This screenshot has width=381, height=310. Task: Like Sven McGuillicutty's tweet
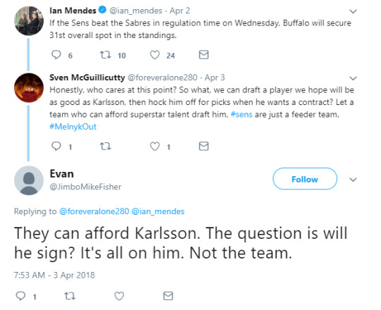(x=155, y=147)
